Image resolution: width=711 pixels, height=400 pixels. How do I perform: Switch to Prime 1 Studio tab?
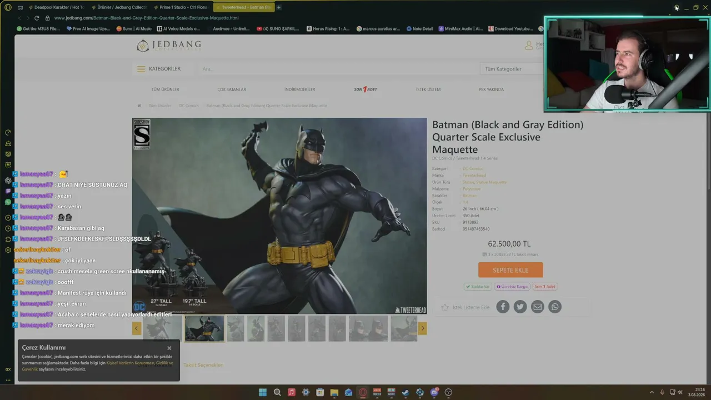tap(180, 7)
